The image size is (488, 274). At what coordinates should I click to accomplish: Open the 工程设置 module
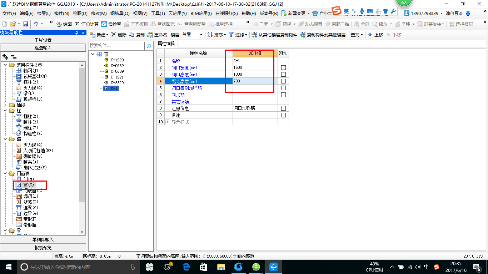click(x=43, y=40)
